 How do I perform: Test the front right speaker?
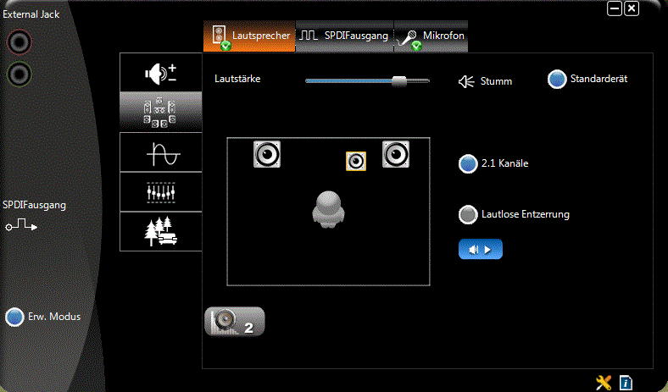pyautogui.click(x=396, y=153)
